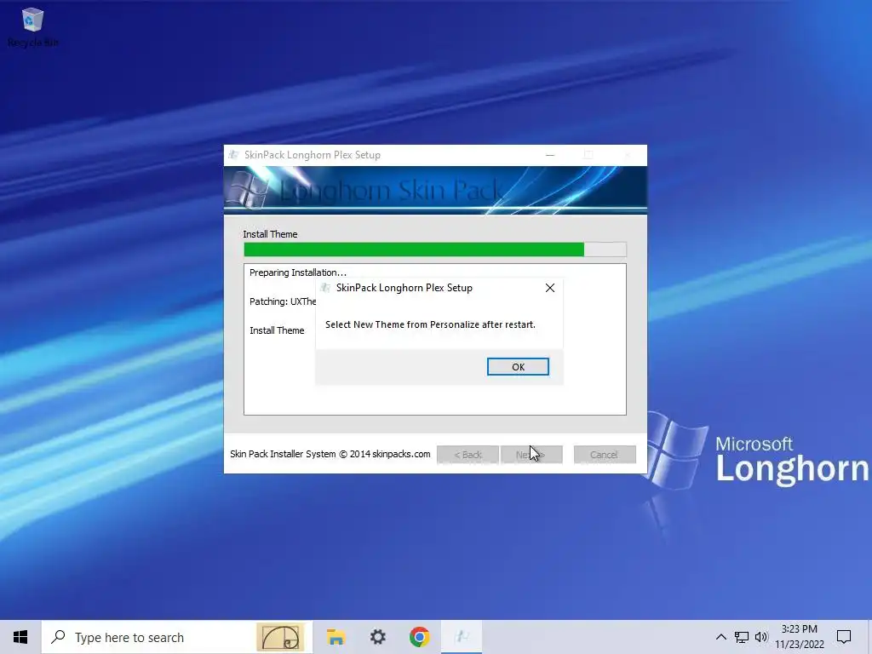Click the Cancel button in setup

tap(605, 455)
